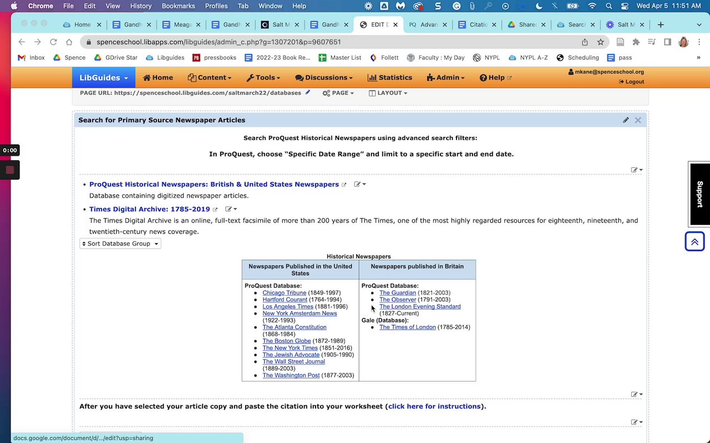
Task: Click the browser back arrow
Action: 22,42
